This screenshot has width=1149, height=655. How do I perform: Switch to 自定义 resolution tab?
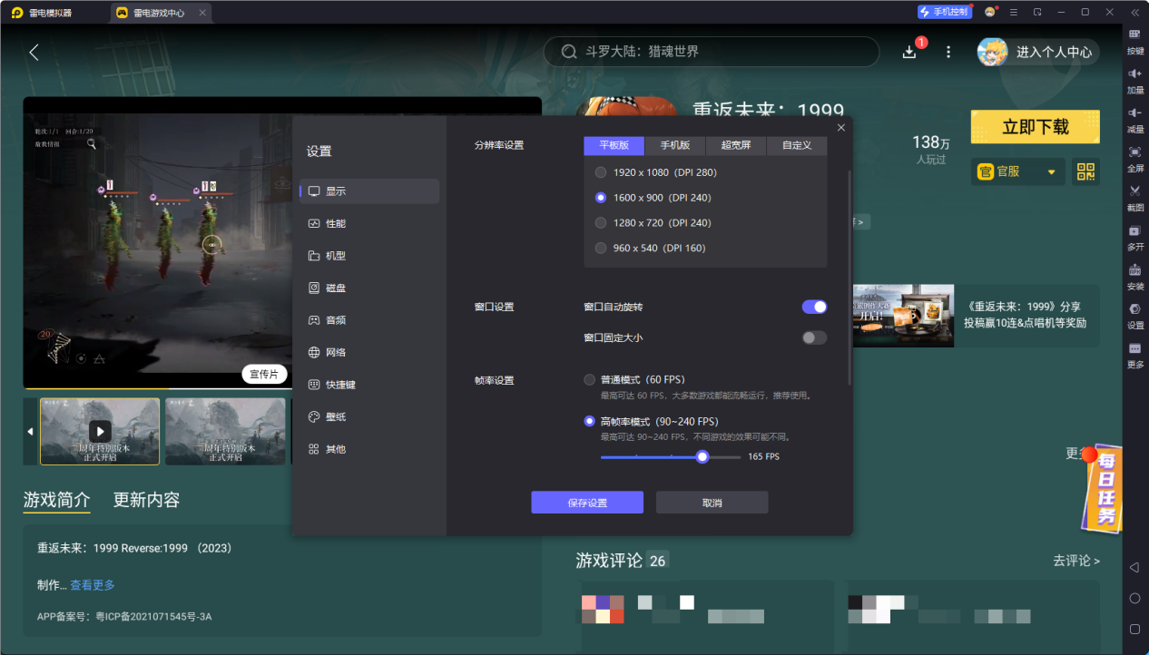click(x=797, y=145)
